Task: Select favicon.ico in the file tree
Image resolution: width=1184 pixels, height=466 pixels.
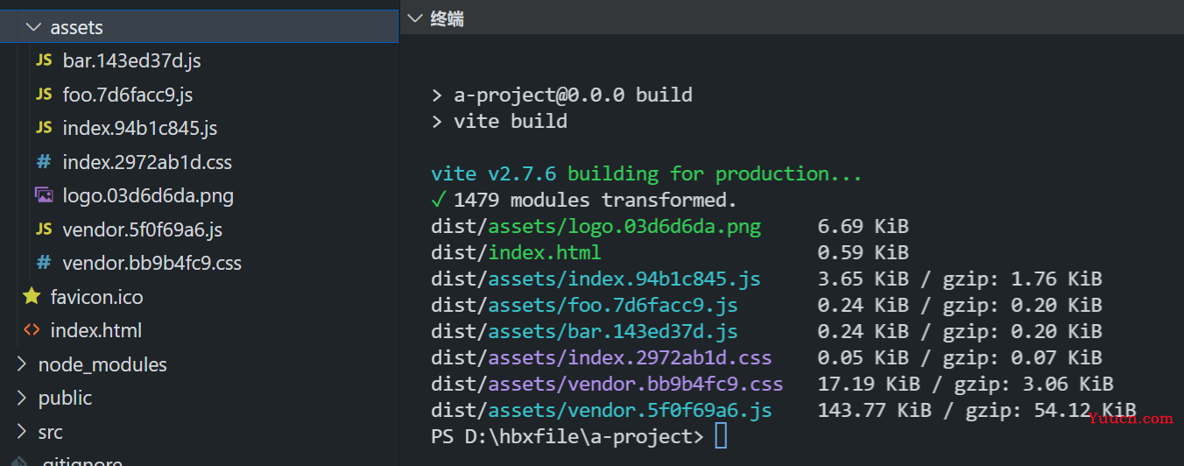Action: 96,298
